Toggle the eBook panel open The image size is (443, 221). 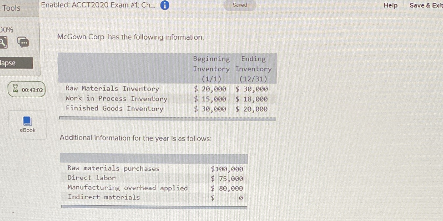click(x=27, y=125)
